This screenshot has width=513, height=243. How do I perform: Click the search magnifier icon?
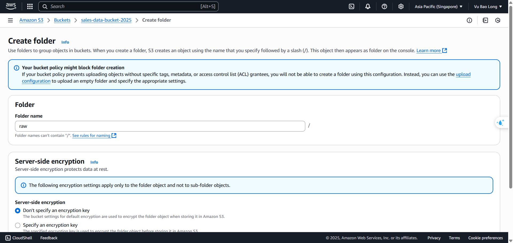45,6
